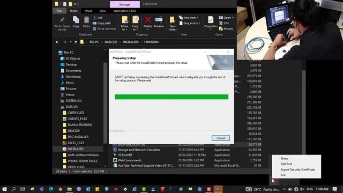Click HIKVISION in the address bar breadcrumb
The image size is (343, 193).
[151, 42]
